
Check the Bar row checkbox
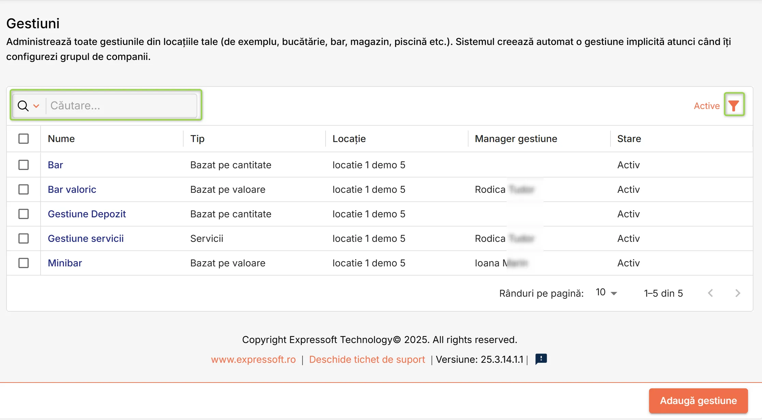(x=24, y=165)
